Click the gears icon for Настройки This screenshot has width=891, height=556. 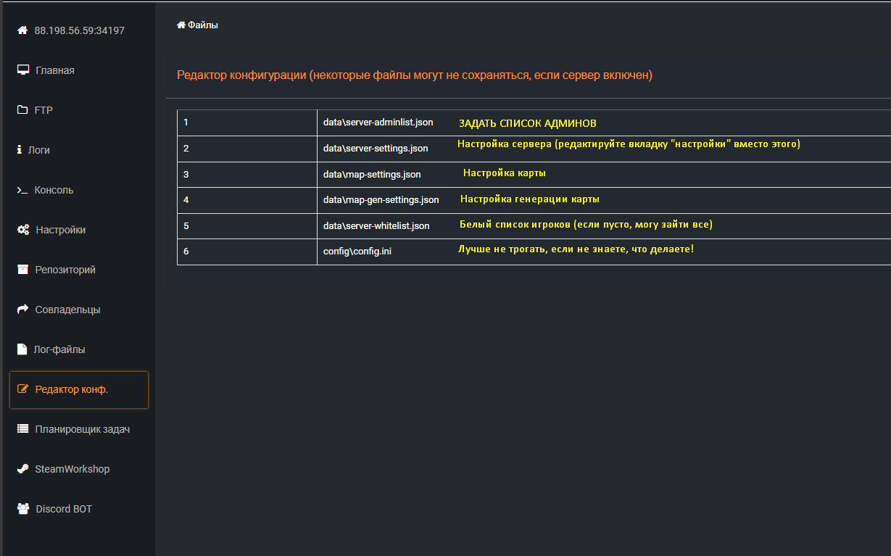22,230
